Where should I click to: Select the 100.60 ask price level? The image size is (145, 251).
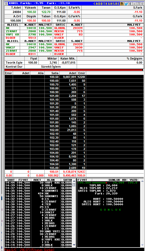pos(74,81)
